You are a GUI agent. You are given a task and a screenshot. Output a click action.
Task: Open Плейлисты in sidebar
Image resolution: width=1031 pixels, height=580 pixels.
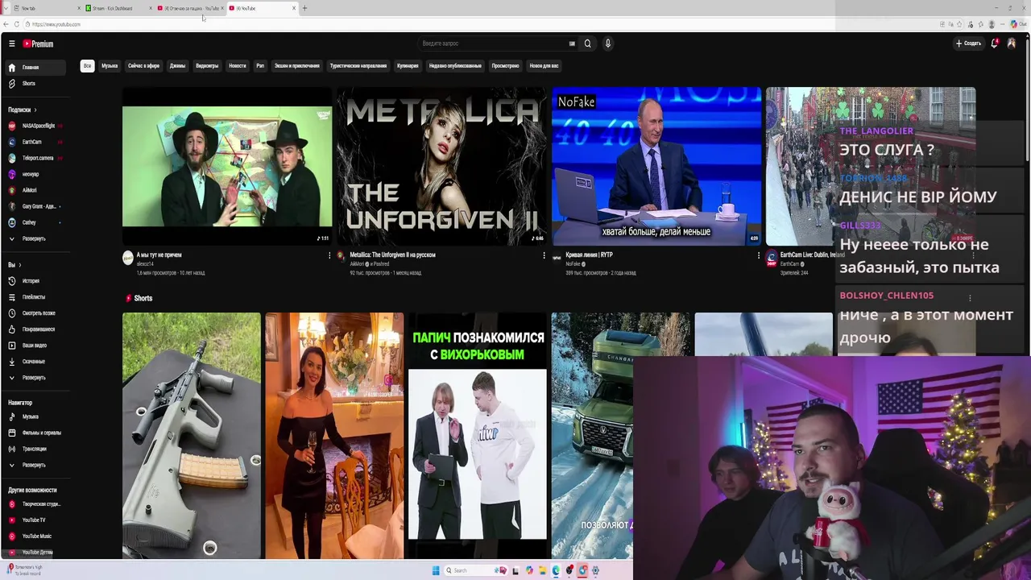(x=33, y=297)
